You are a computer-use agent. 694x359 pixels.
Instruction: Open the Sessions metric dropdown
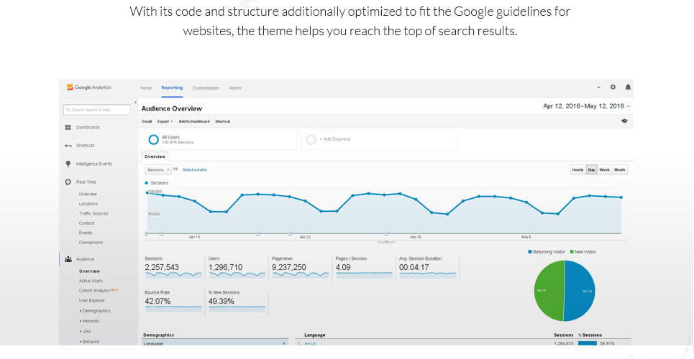158,169
